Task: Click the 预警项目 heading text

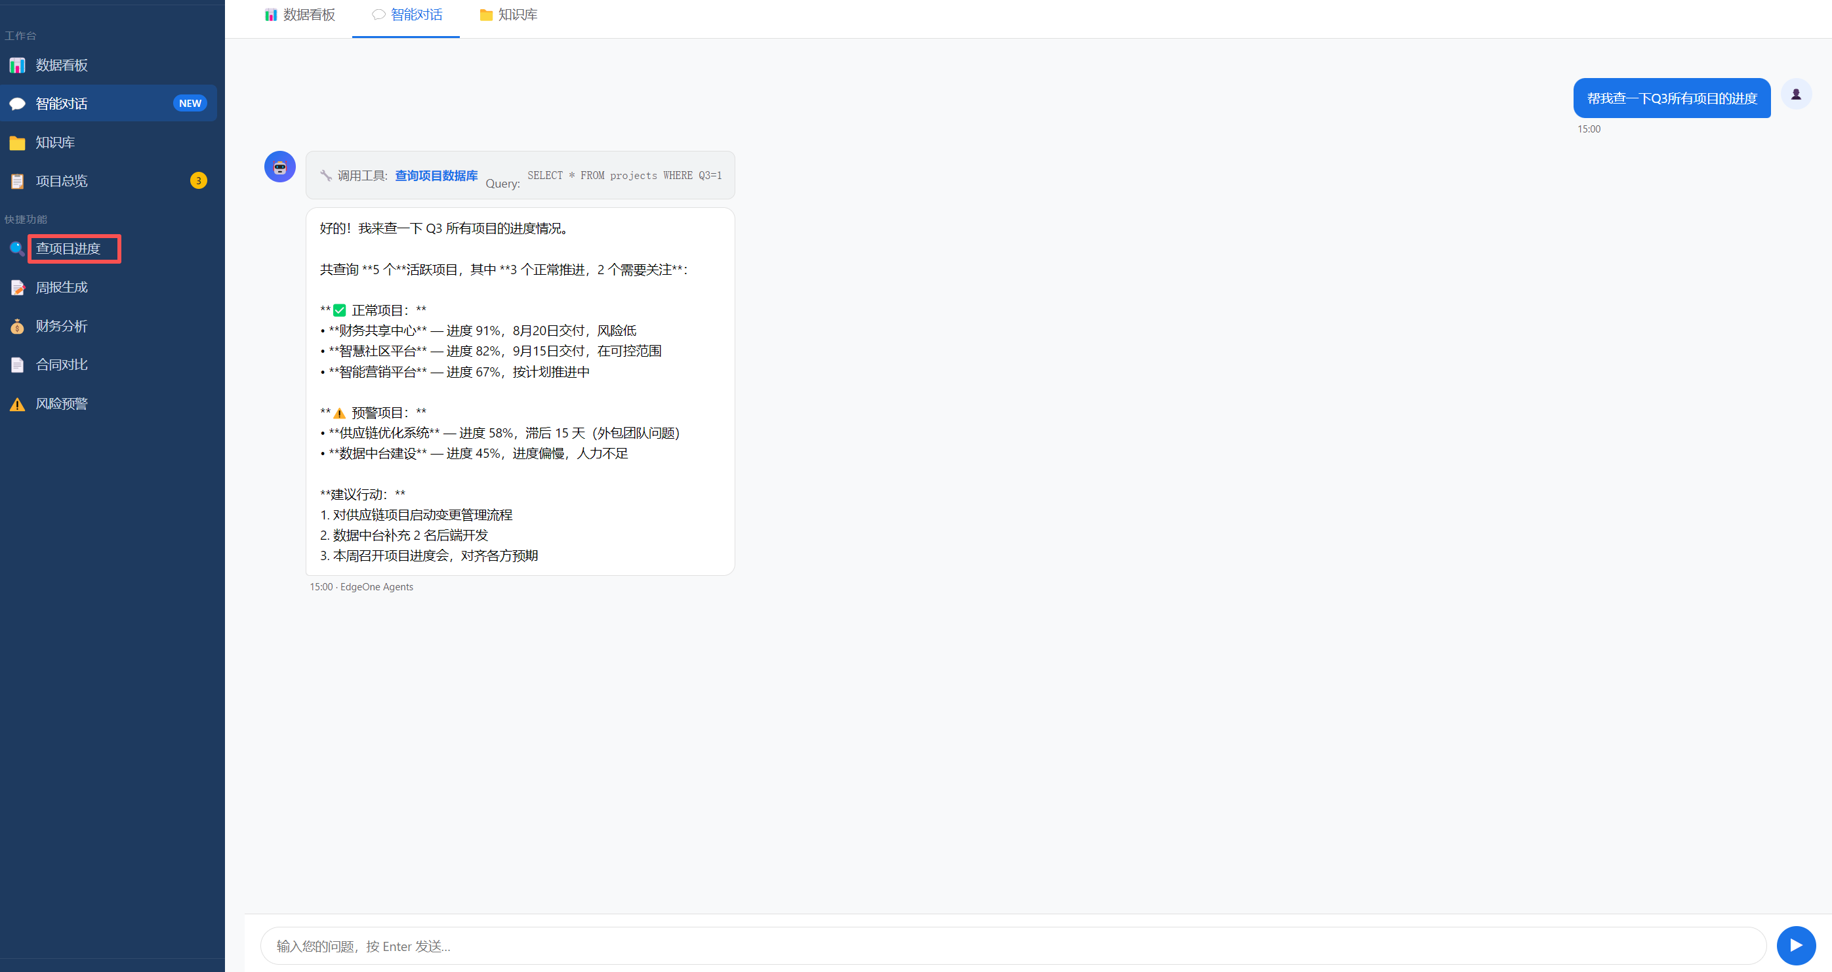Action: tap(380, 413)
